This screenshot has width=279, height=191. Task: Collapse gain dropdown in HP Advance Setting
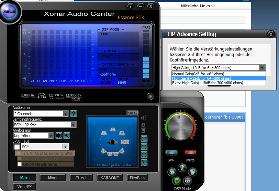pos(262,68)
